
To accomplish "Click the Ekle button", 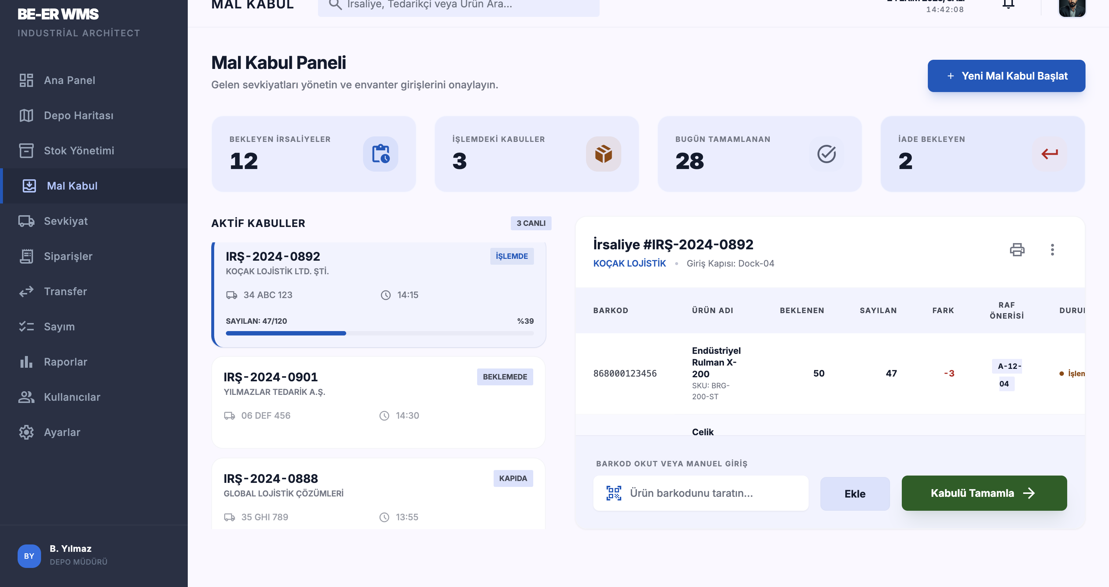I will (x=855, y=494).
